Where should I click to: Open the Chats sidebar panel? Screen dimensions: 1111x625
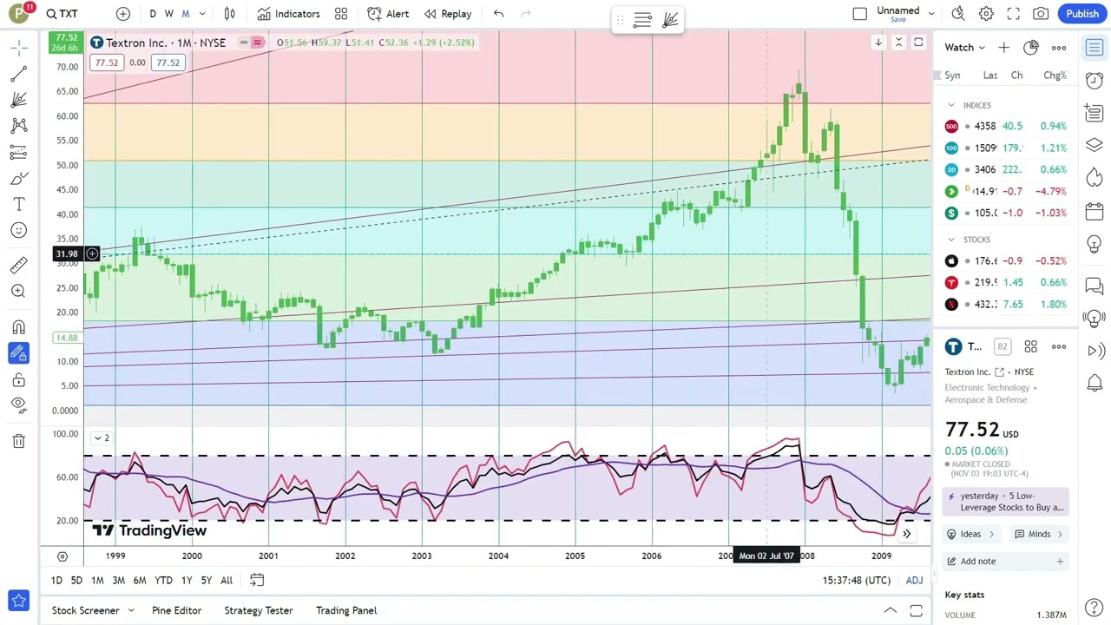coord(1095,286)
